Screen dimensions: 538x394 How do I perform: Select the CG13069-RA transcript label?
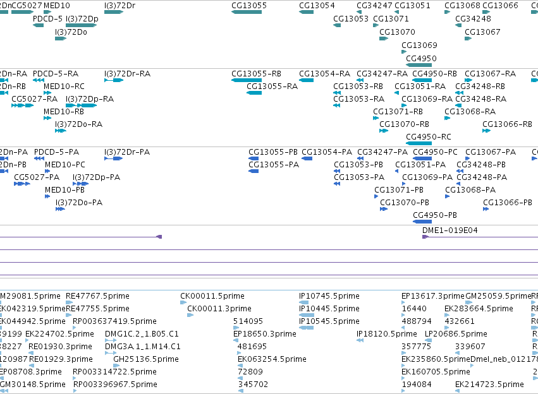427,99
